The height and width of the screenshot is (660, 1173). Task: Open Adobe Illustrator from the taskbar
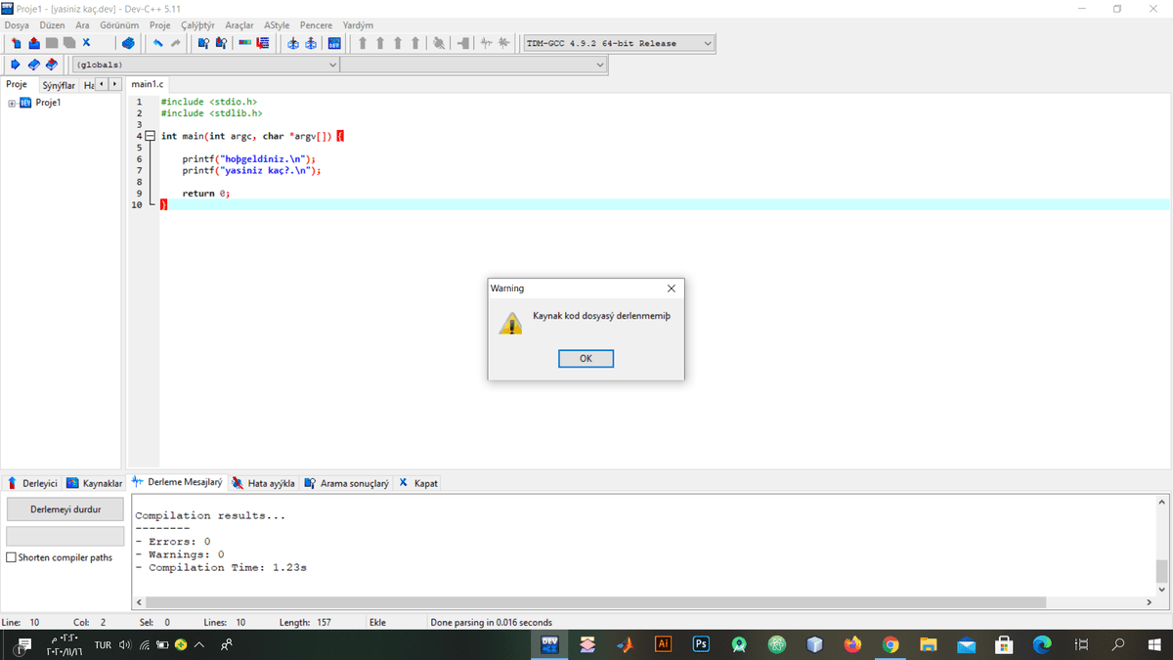(663, 644)
